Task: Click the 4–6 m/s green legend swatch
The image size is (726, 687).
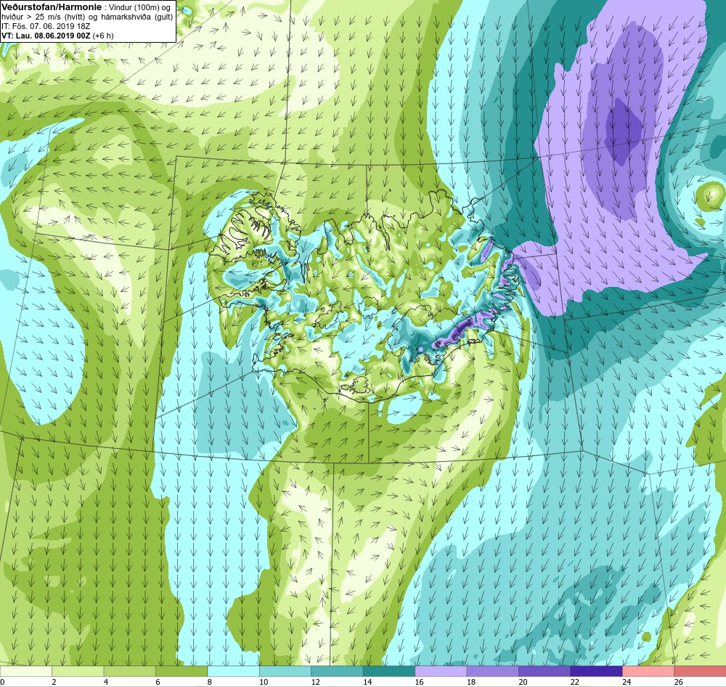Action: (130, 671)
